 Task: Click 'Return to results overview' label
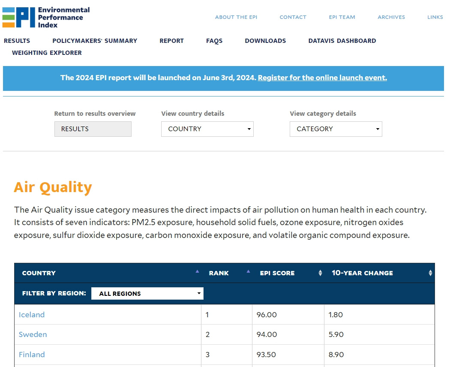point(95,114)
